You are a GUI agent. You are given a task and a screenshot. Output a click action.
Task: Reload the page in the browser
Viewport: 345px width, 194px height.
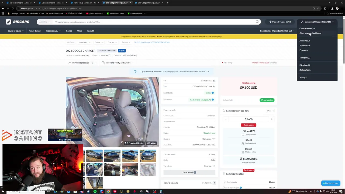[13, 8]
